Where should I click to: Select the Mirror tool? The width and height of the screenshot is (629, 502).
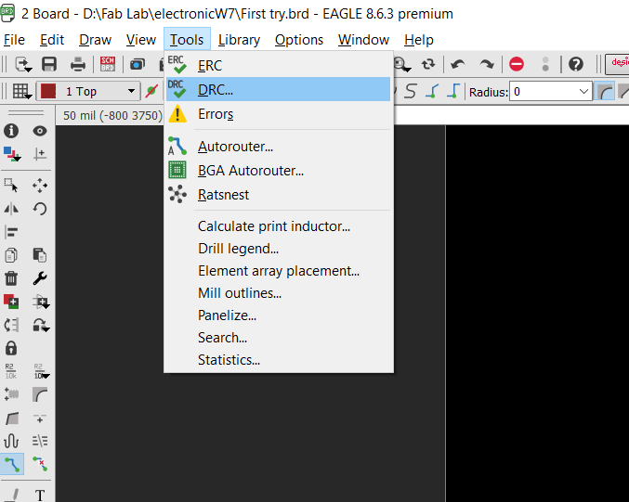pyautogui.click(x=11, y=209)
